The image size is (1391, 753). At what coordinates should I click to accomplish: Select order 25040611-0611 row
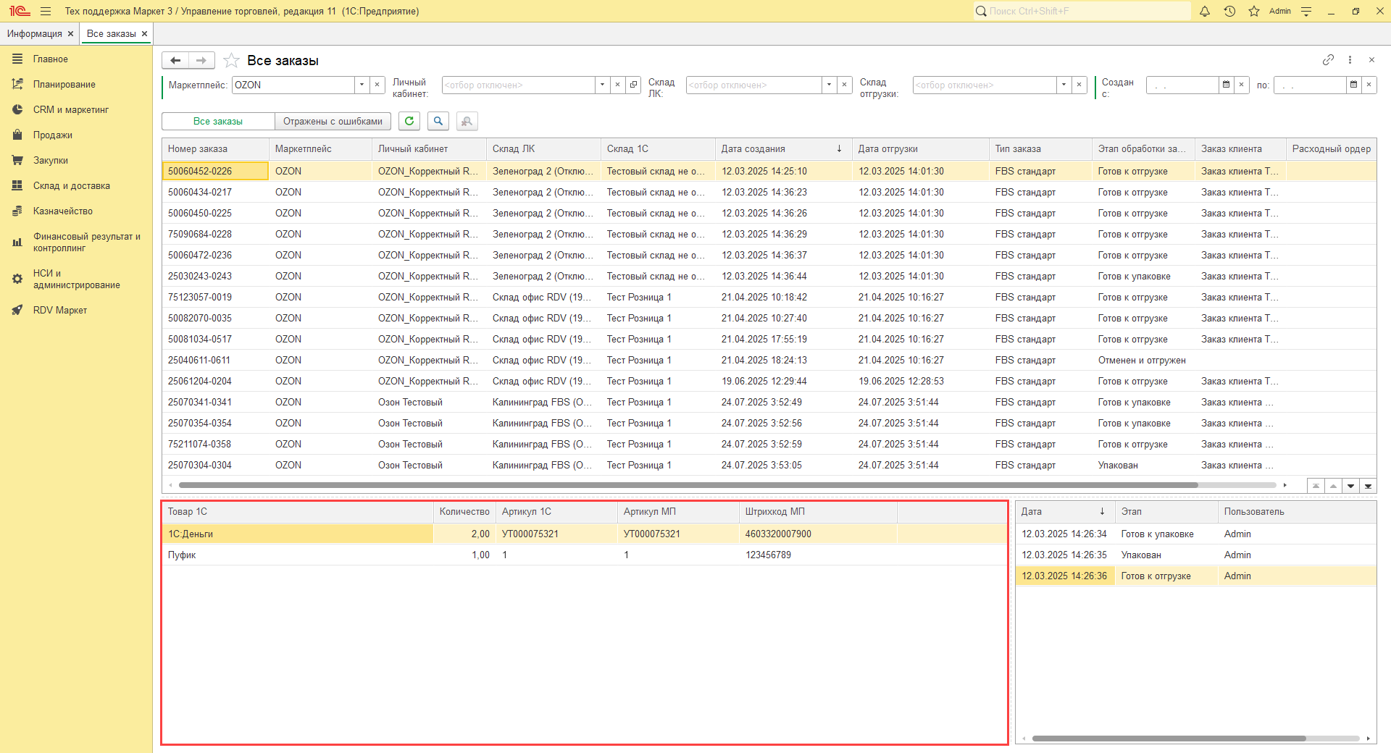(x=200, y=361)
